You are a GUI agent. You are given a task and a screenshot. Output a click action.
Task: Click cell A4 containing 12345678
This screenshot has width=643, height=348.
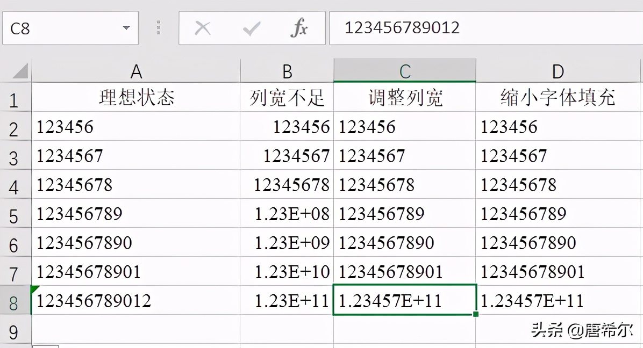click(136, 185)
